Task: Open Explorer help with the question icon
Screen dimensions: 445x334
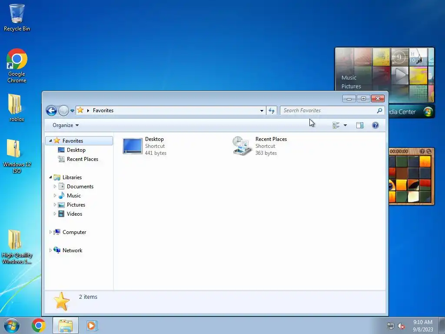Action: click(x=375, y=125)
